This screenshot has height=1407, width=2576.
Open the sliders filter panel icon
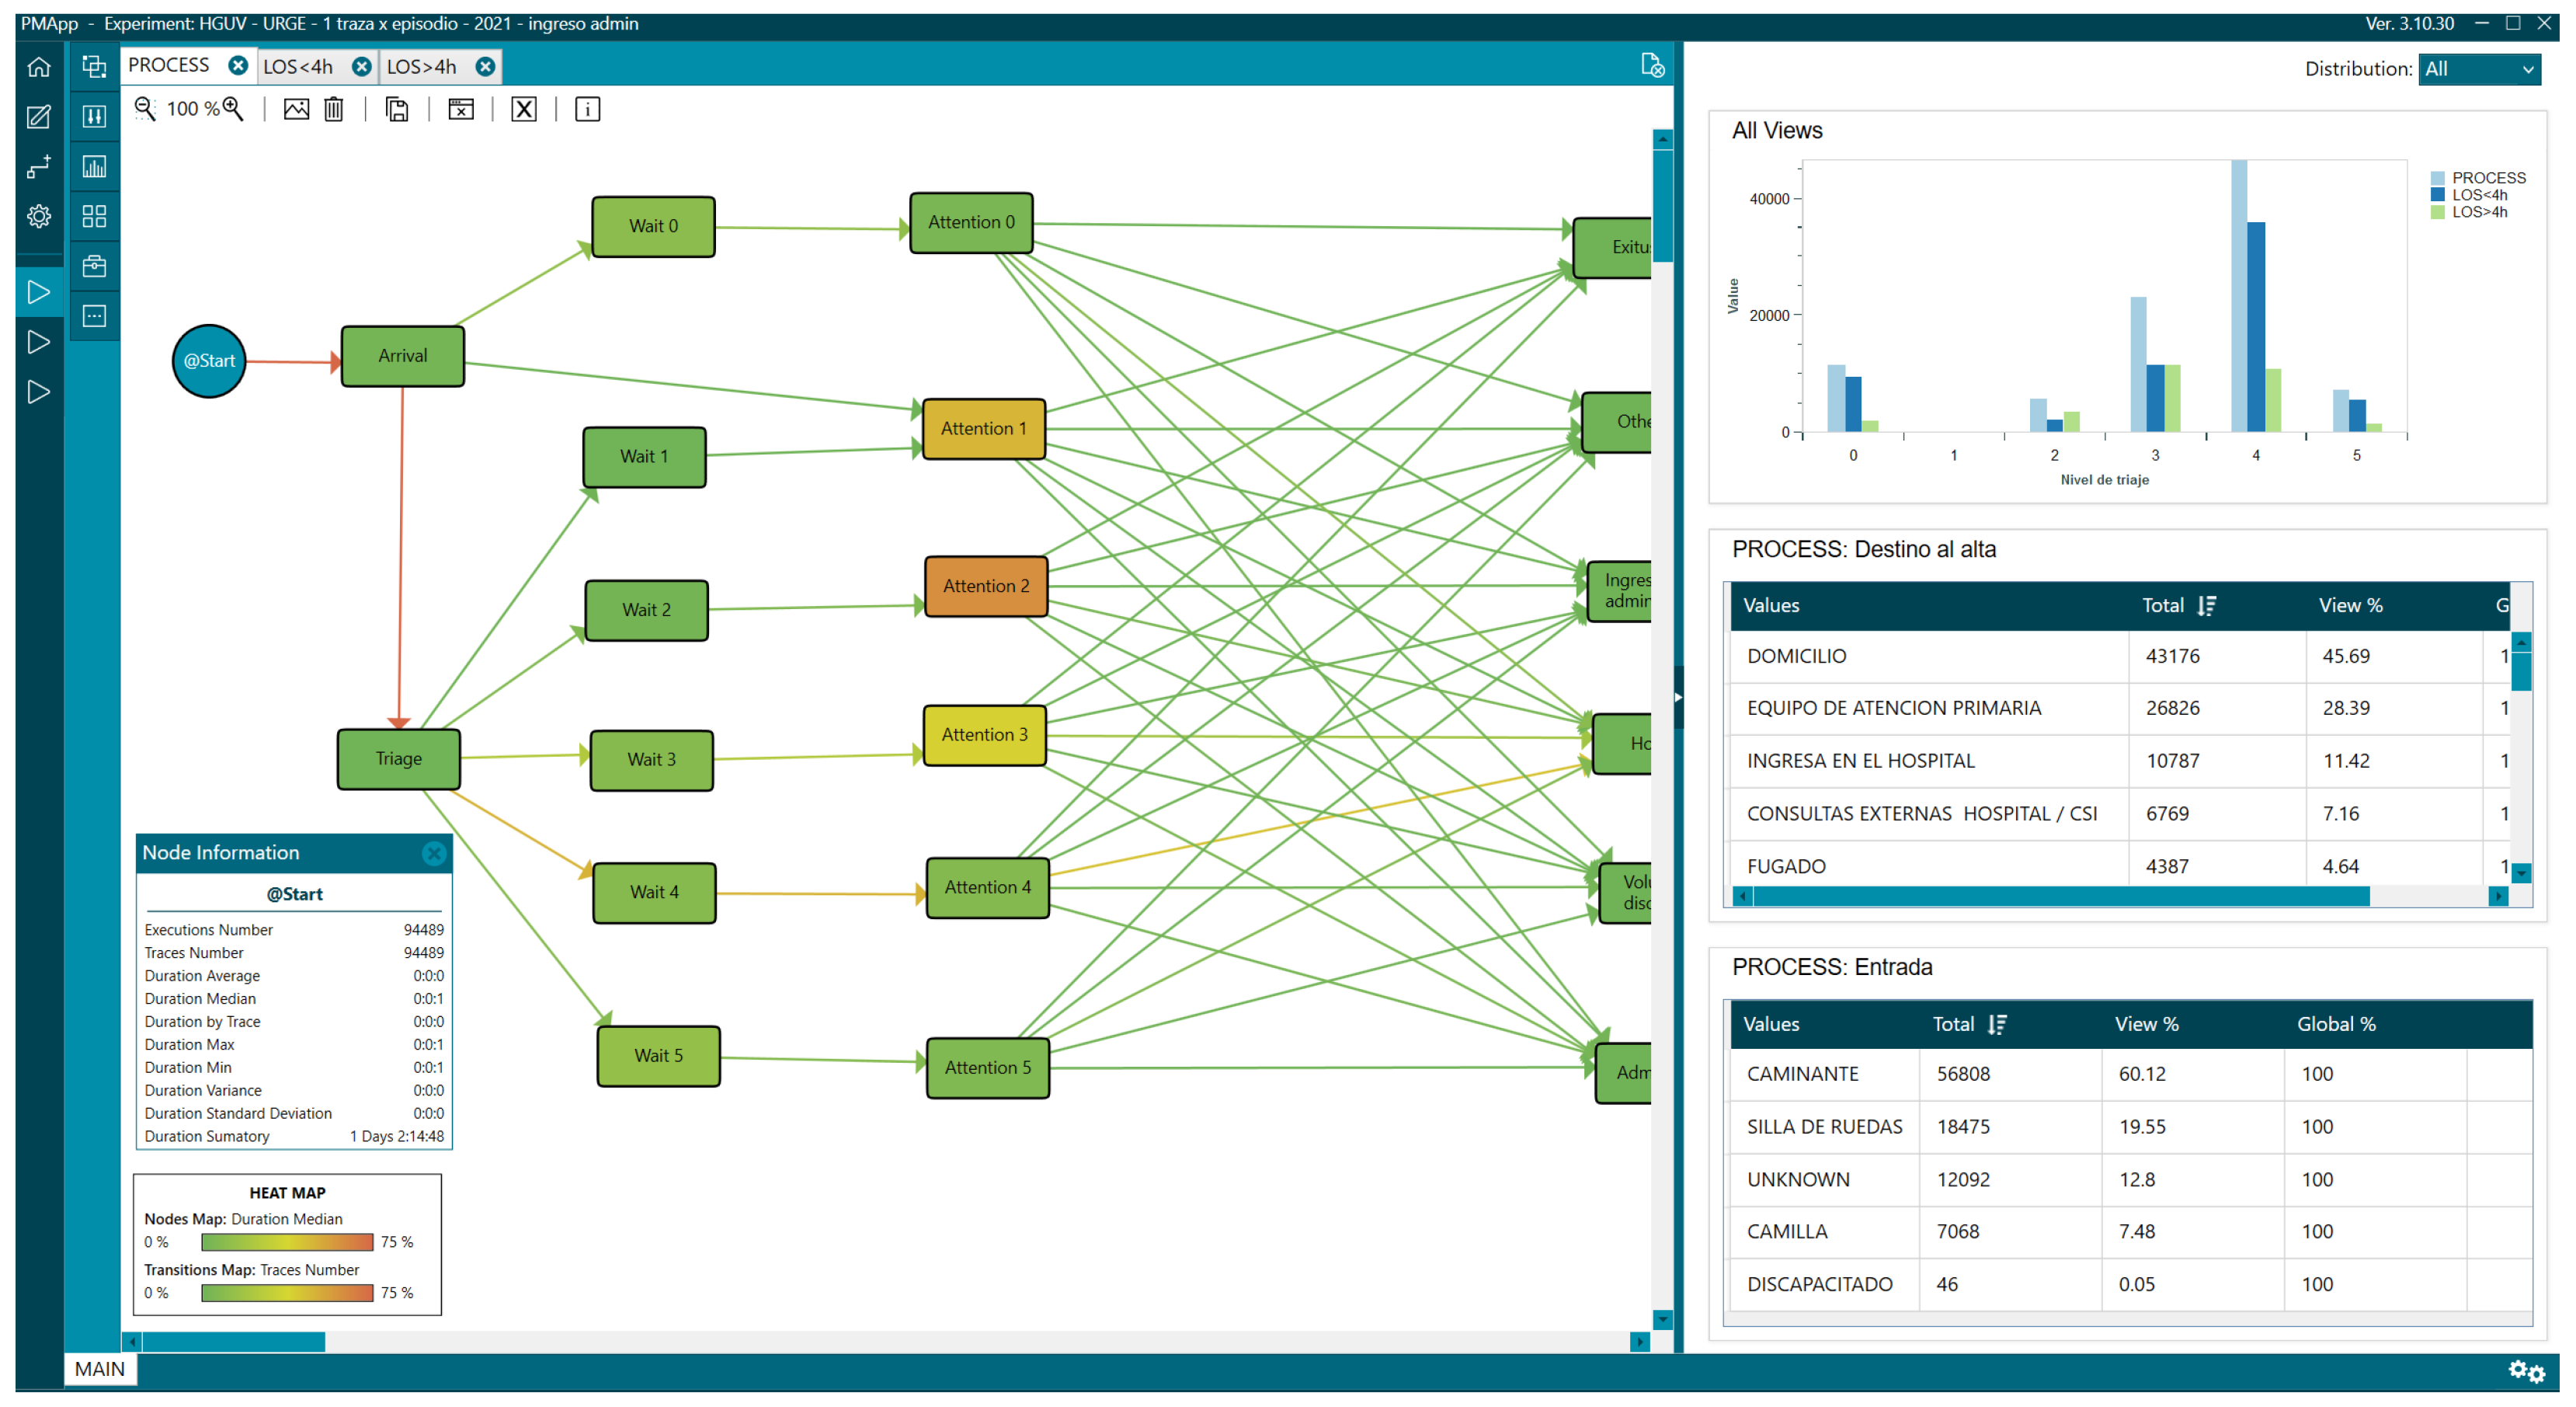coord(94,117)
